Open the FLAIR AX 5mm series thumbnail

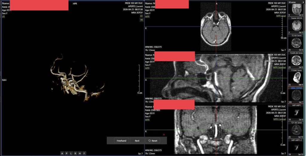coord(297,60)
